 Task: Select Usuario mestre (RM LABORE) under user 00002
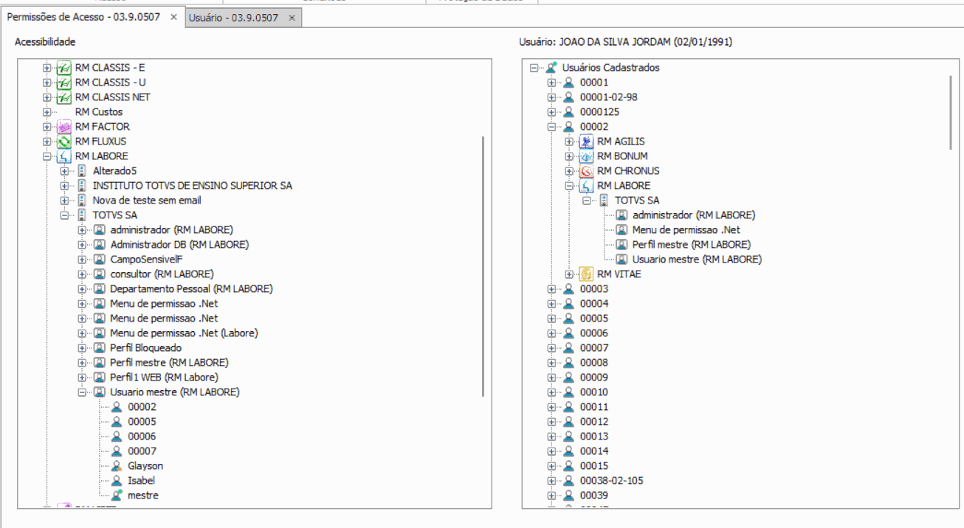pyautogui.click(x=697, y=260)
